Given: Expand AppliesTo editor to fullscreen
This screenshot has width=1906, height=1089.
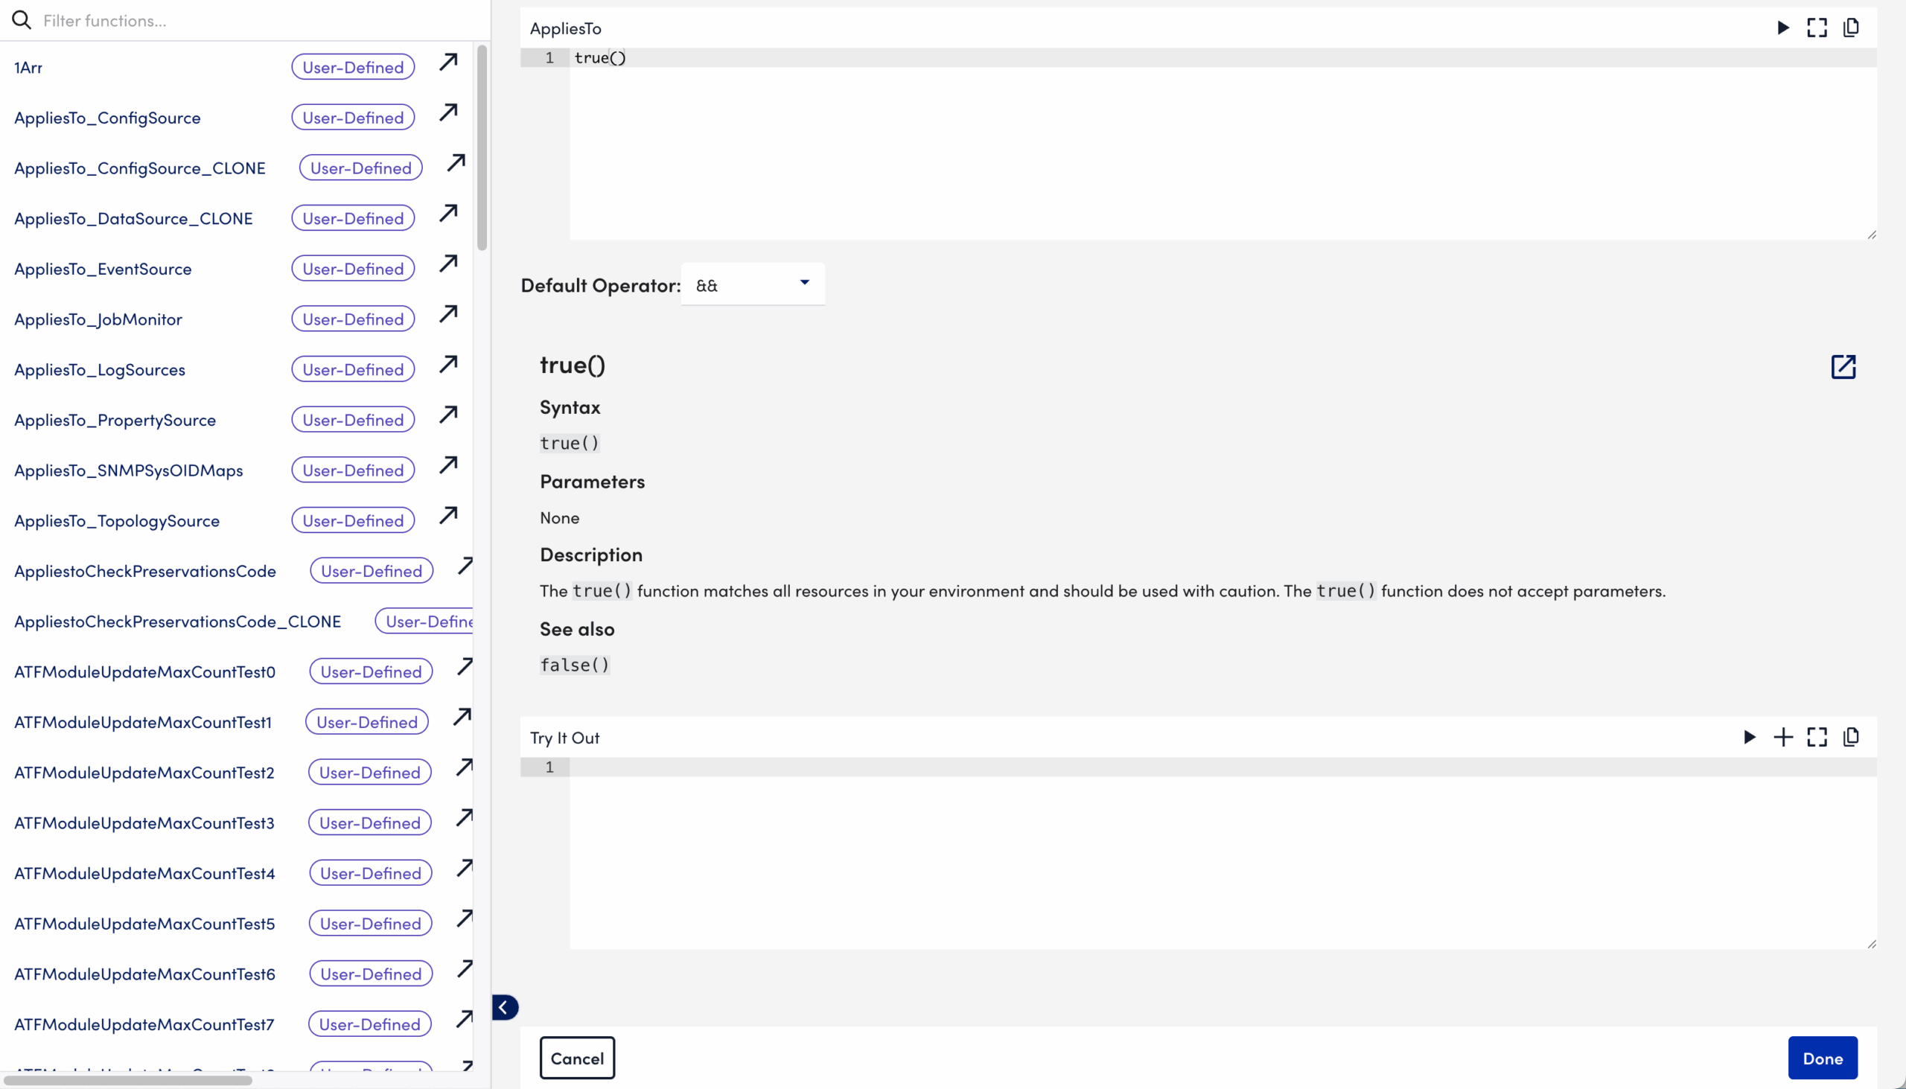Looking at the screenshot, I should tap(1817, 28).
